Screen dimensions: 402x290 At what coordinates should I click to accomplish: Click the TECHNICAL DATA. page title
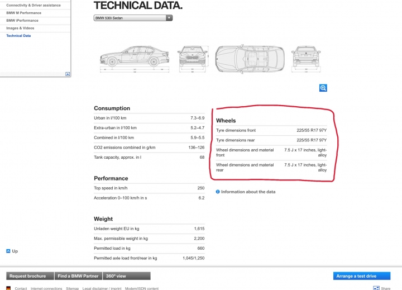tap(138, 6)
